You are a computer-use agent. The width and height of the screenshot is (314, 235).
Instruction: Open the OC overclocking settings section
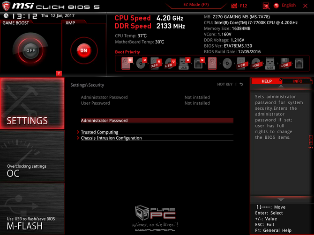(32, 156)
